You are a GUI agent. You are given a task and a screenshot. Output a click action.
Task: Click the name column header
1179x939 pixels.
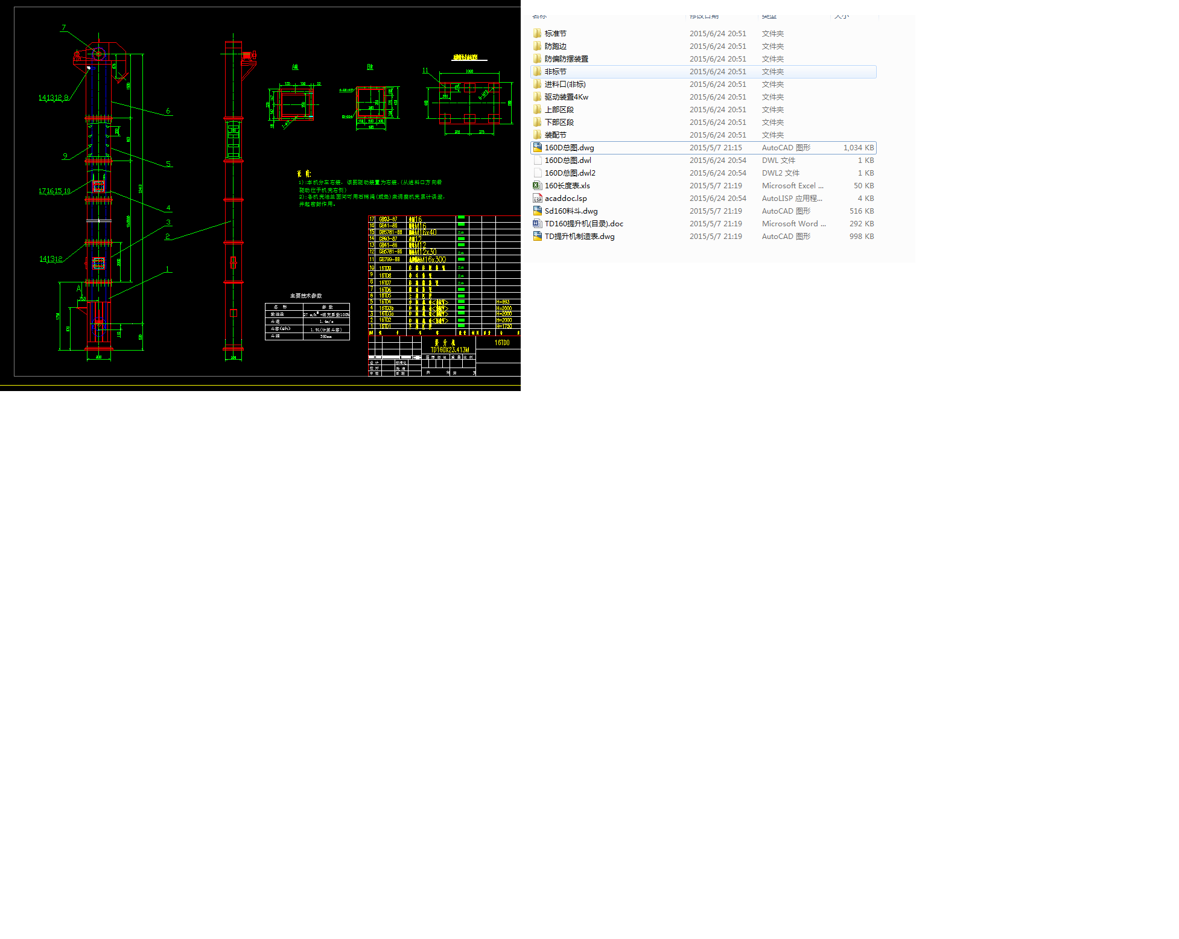click(539, 16)
